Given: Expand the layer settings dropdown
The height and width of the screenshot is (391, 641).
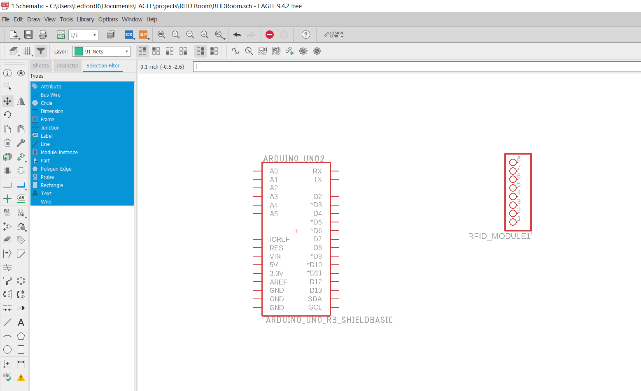Looking at the screenshot, I should tap(19, 55).
